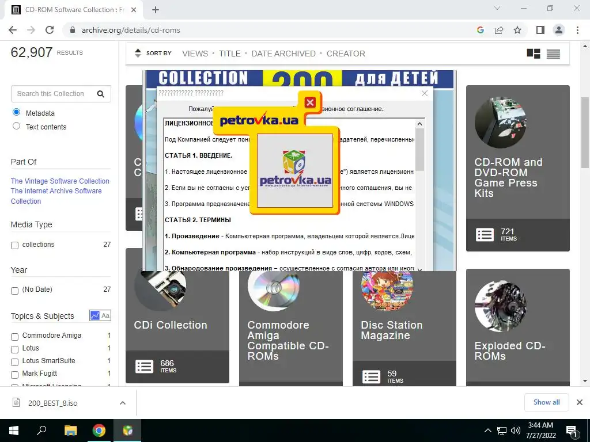The width and height of the screenshot is (590, 442).
Task: Click Show all downloads button
Action: click(x=546, y=402)
